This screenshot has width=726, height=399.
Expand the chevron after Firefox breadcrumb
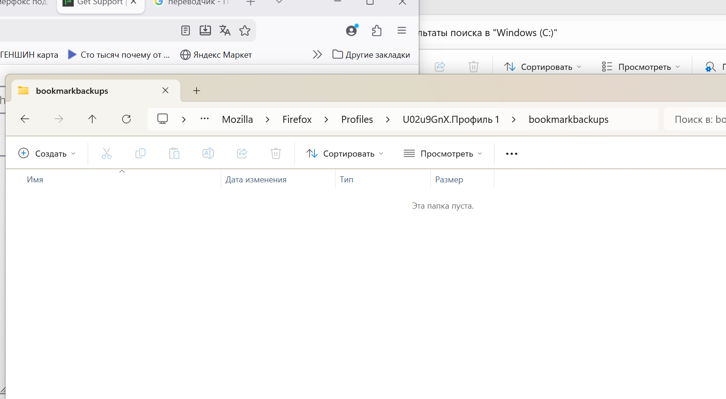(326, 120)
